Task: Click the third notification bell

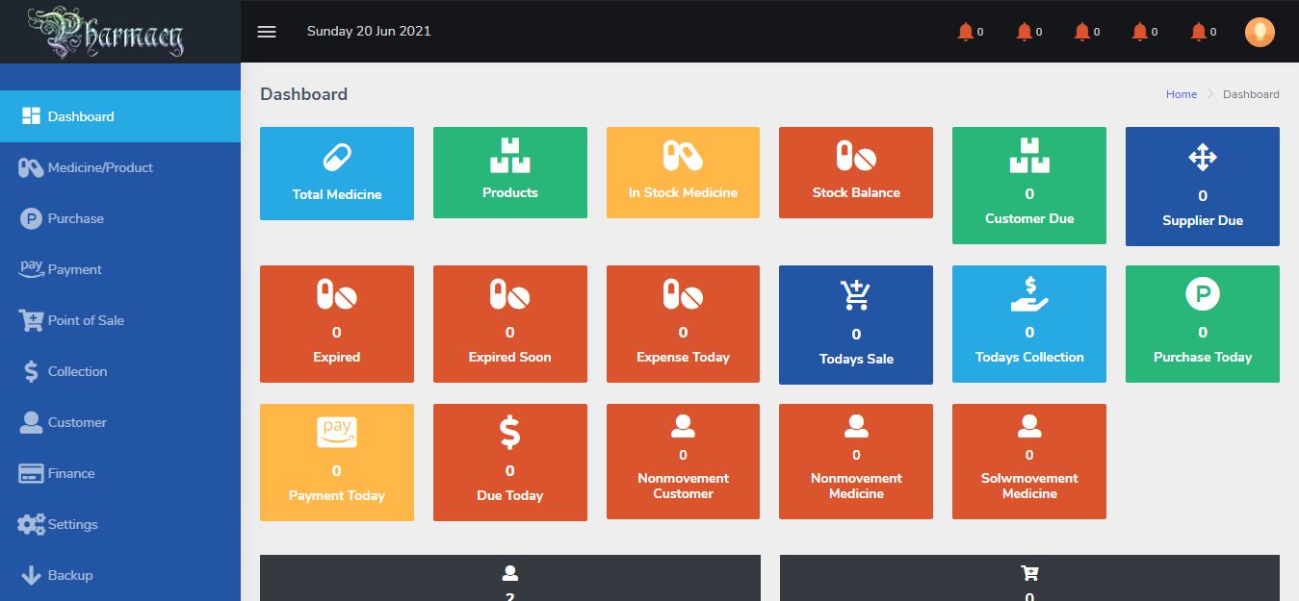Action: (x=1081, y=32)
